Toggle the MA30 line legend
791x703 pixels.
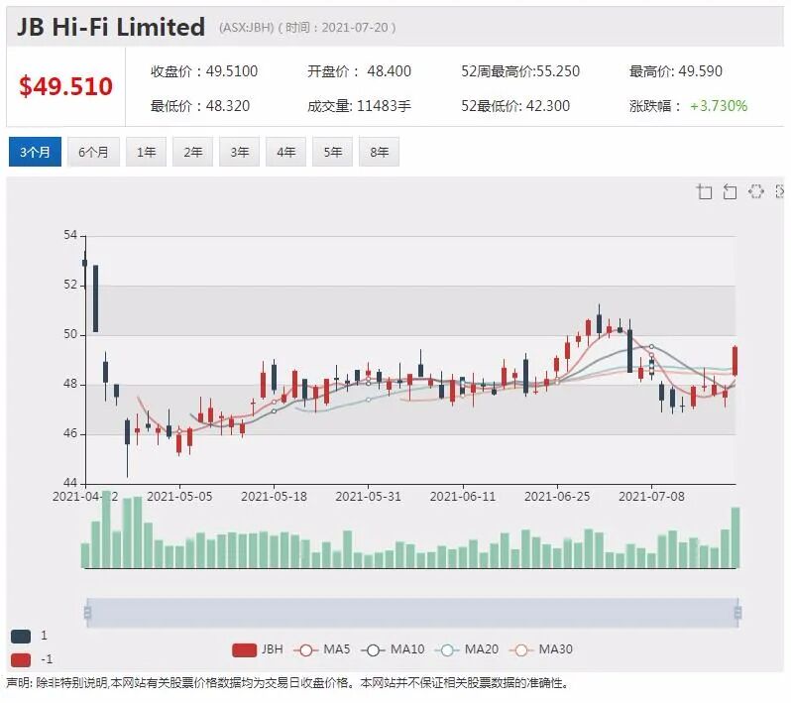tap(541, 649)
